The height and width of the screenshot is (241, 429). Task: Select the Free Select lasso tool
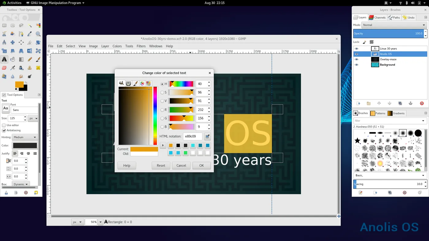click(x=21, y=25)
